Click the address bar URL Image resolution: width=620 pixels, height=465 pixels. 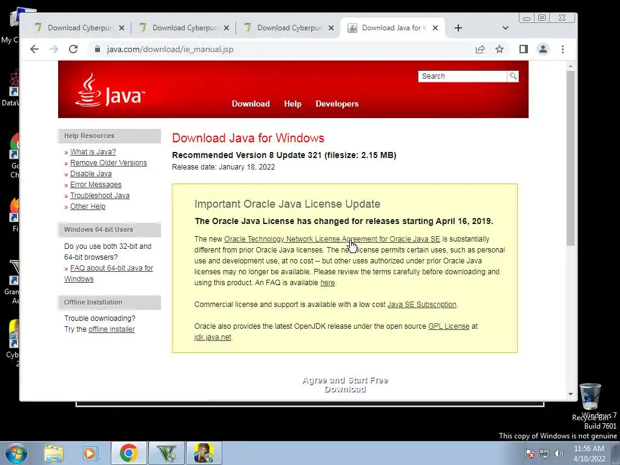[x=170, y=50]
